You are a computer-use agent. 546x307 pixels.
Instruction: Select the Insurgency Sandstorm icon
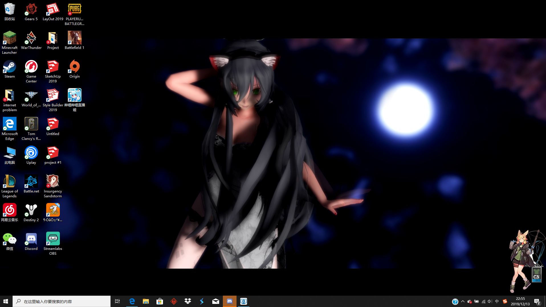coord(53,186)
